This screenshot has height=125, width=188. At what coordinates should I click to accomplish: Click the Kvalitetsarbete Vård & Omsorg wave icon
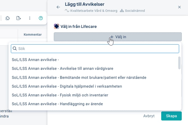click(x=67, y=11)
